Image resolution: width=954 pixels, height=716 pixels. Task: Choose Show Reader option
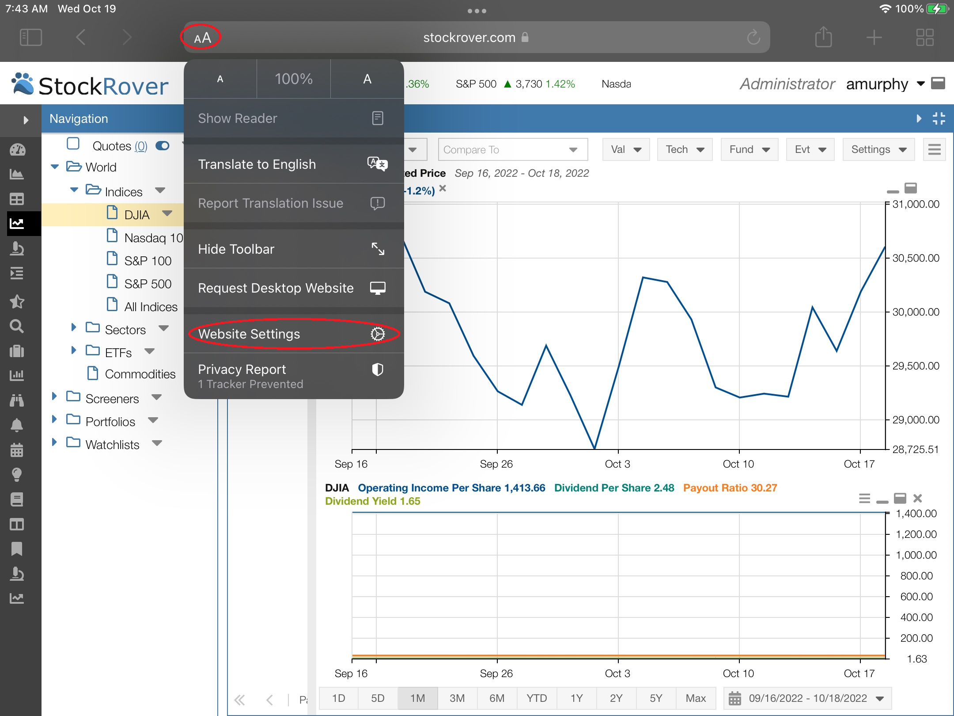tap(294, 118)
